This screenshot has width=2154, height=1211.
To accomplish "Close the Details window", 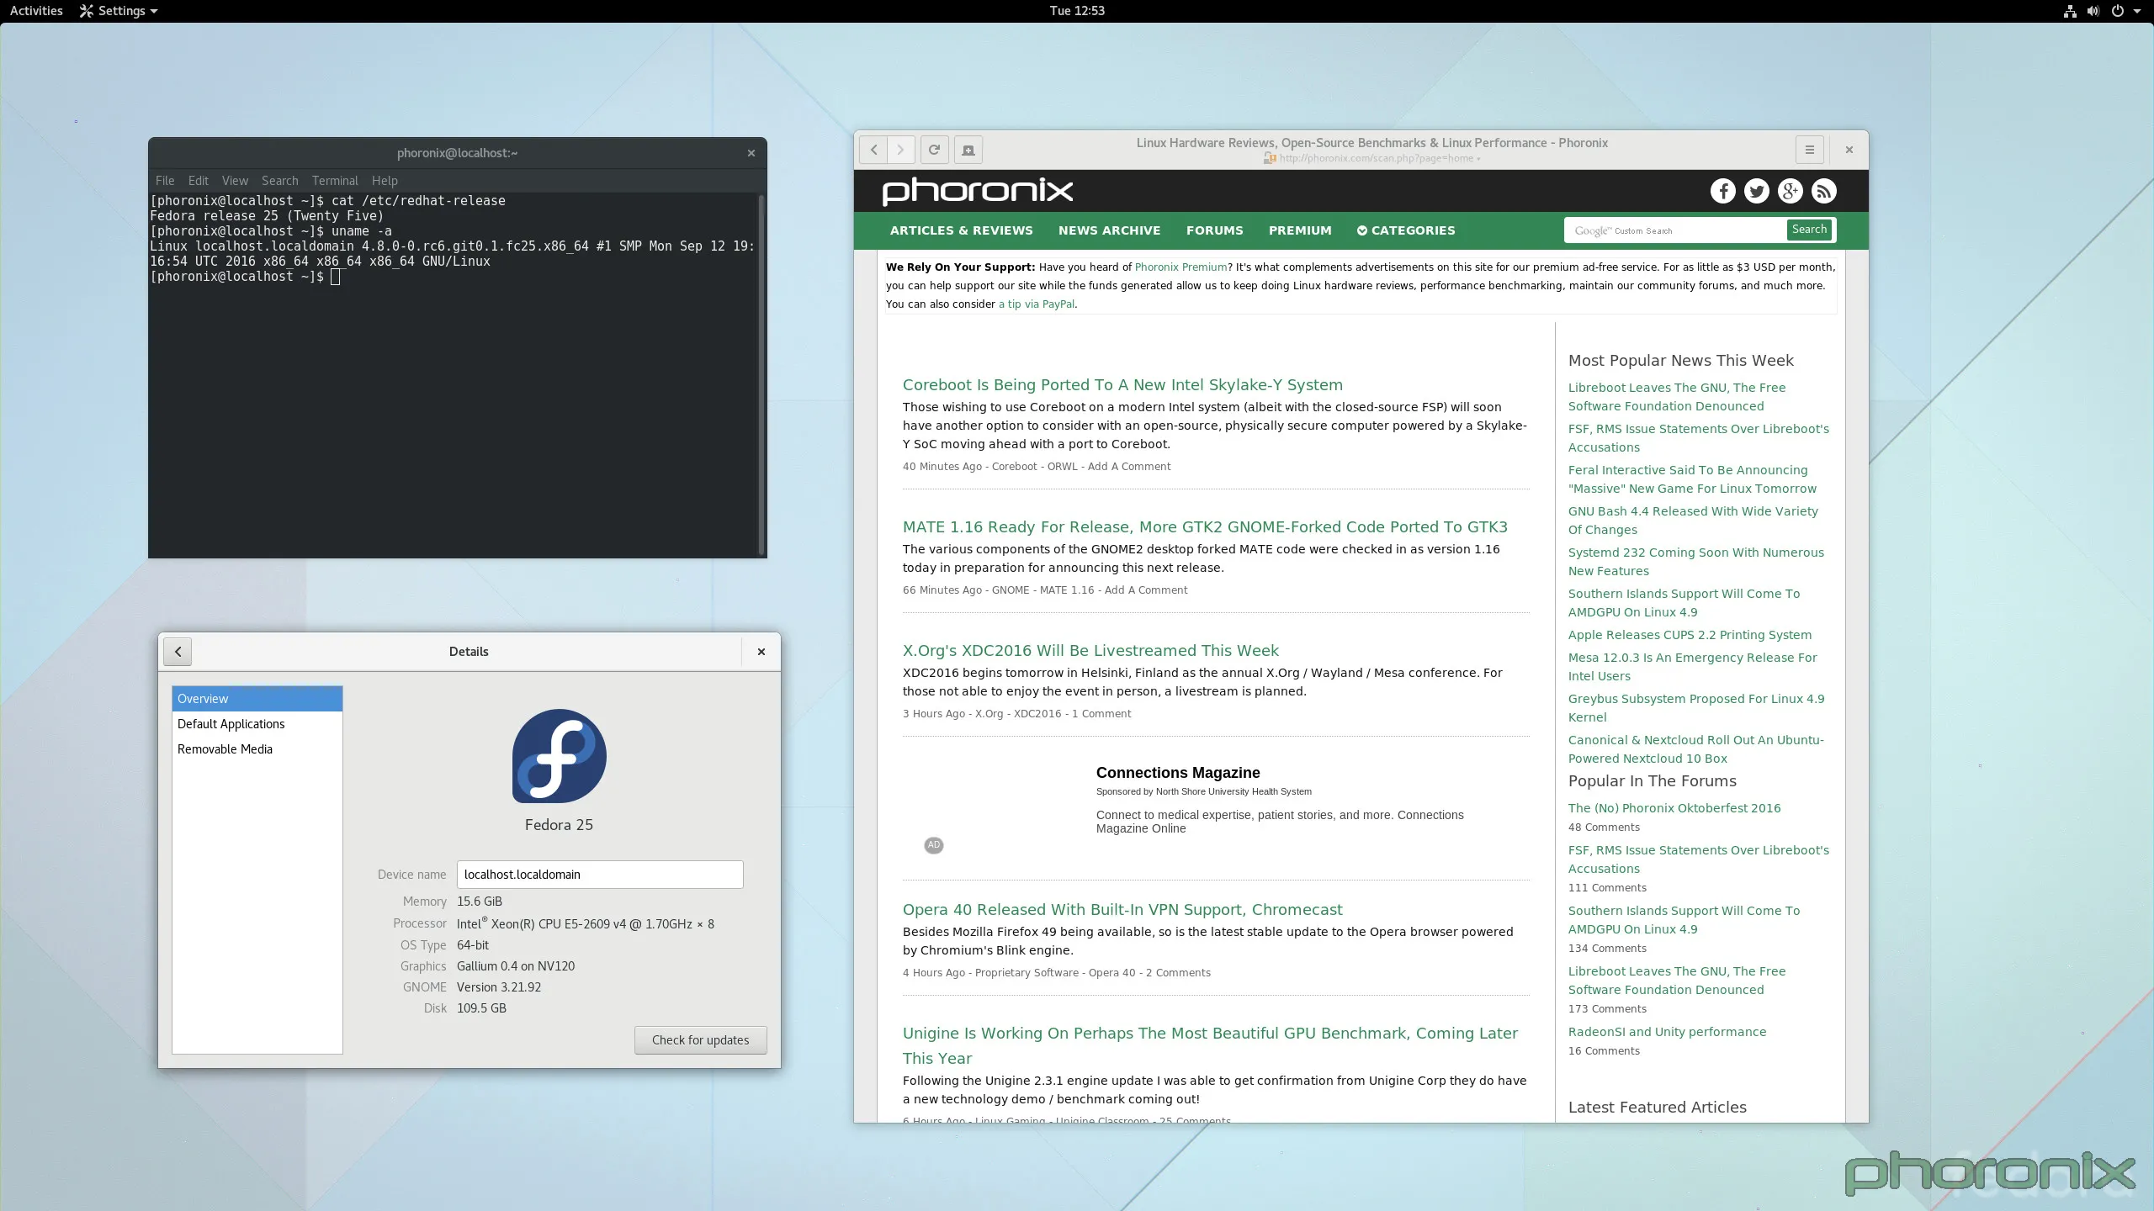I will pyautogui.click(x=761, y=652).
